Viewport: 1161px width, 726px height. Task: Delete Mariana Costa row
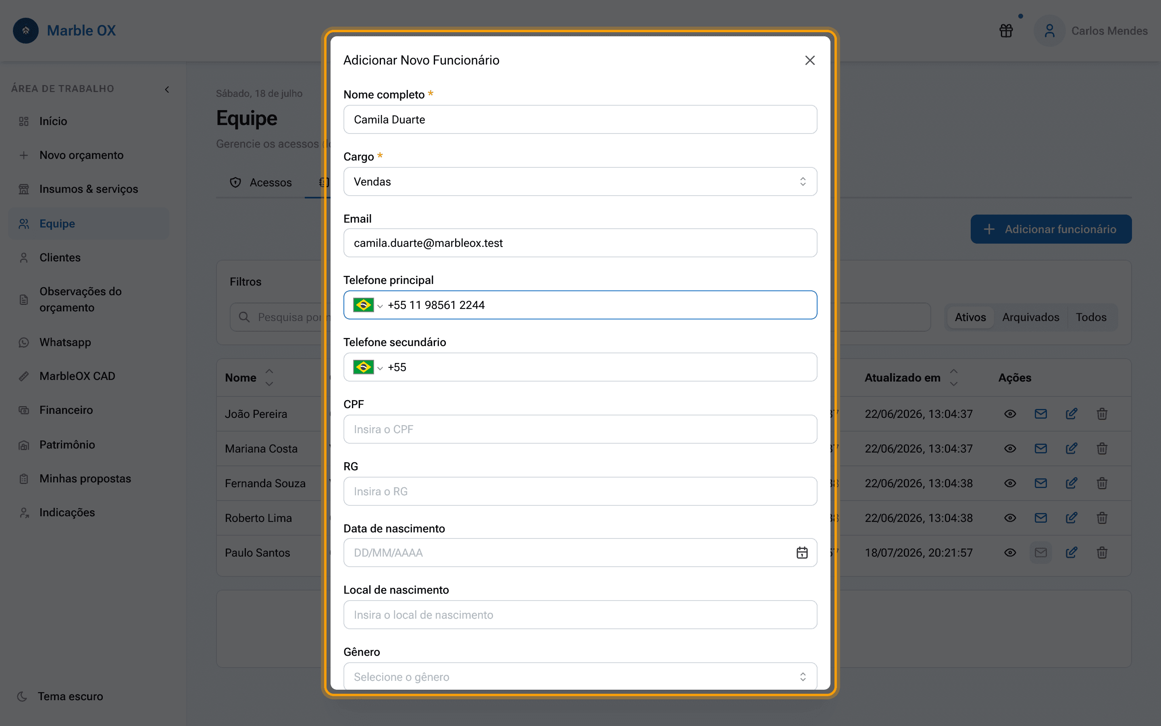(x=1102, y=449)
